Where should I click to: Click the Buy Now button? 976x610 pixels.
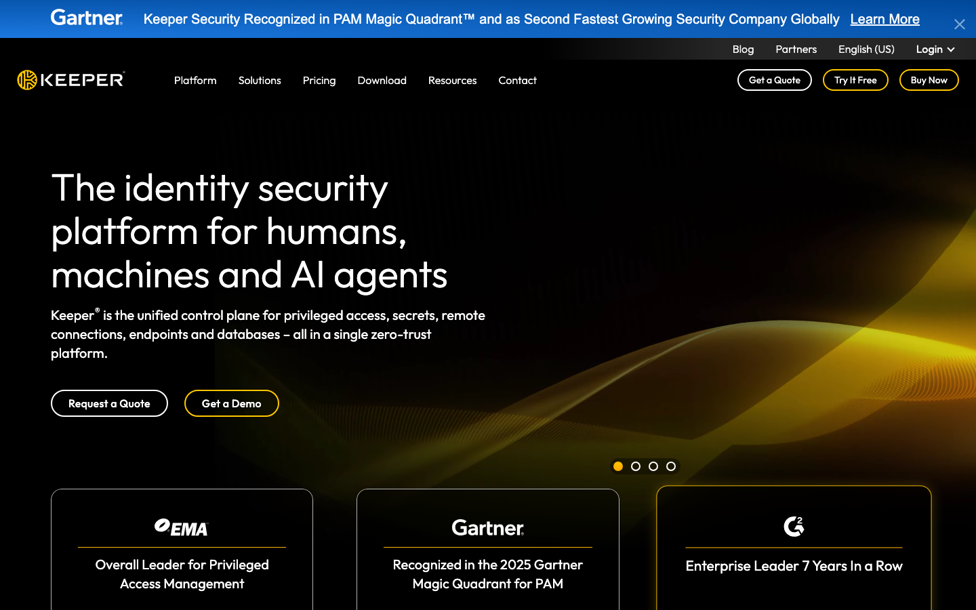coord(929,80)
